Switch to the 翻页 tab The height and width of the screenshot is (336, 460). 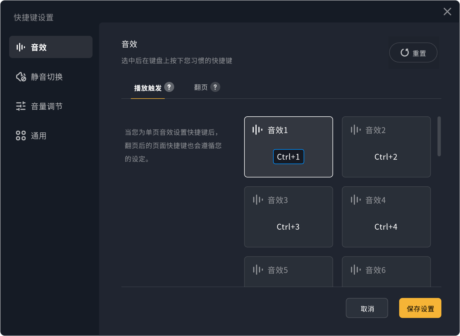(201, 88)
